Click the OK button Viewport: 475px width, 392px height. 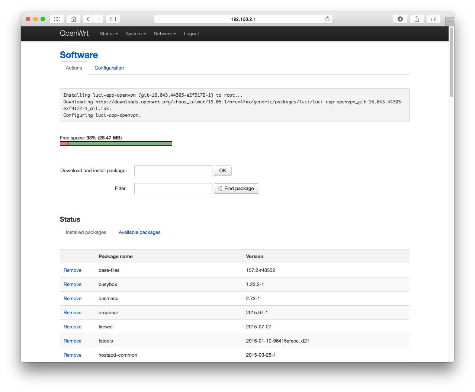point(223,171)
